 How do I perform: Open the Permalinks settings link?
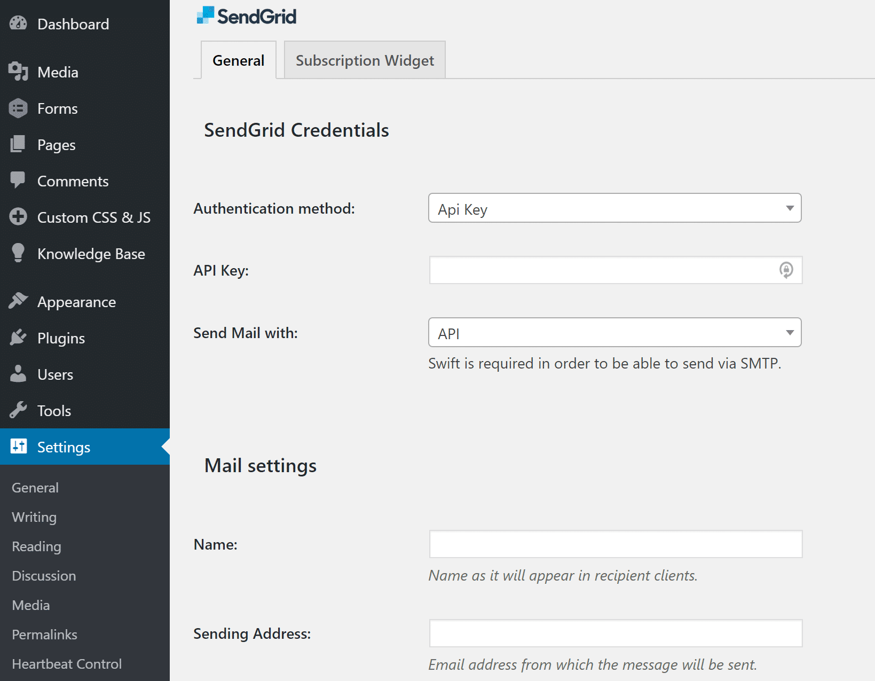coord(44,635)
